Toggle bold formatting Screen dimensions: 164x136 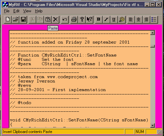pos(99,20)
